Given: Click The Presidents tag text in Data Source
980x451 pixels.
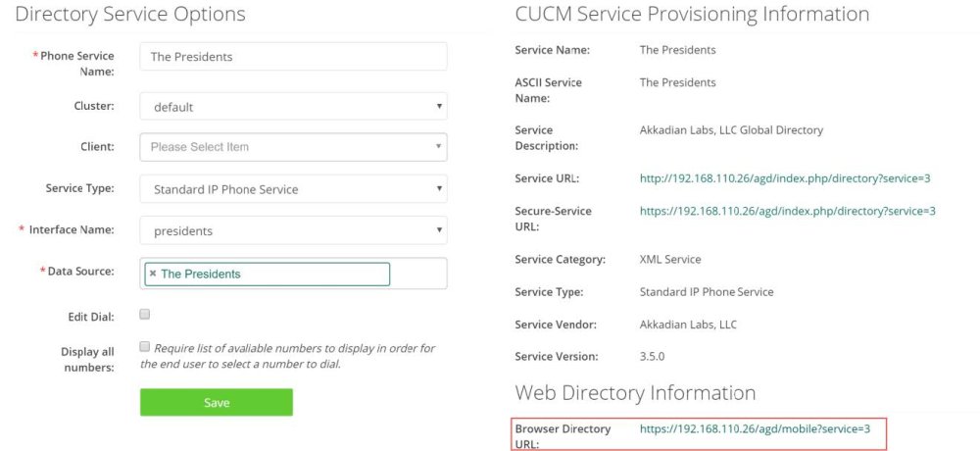Looking at the screenshot, I should click(201, 275).
